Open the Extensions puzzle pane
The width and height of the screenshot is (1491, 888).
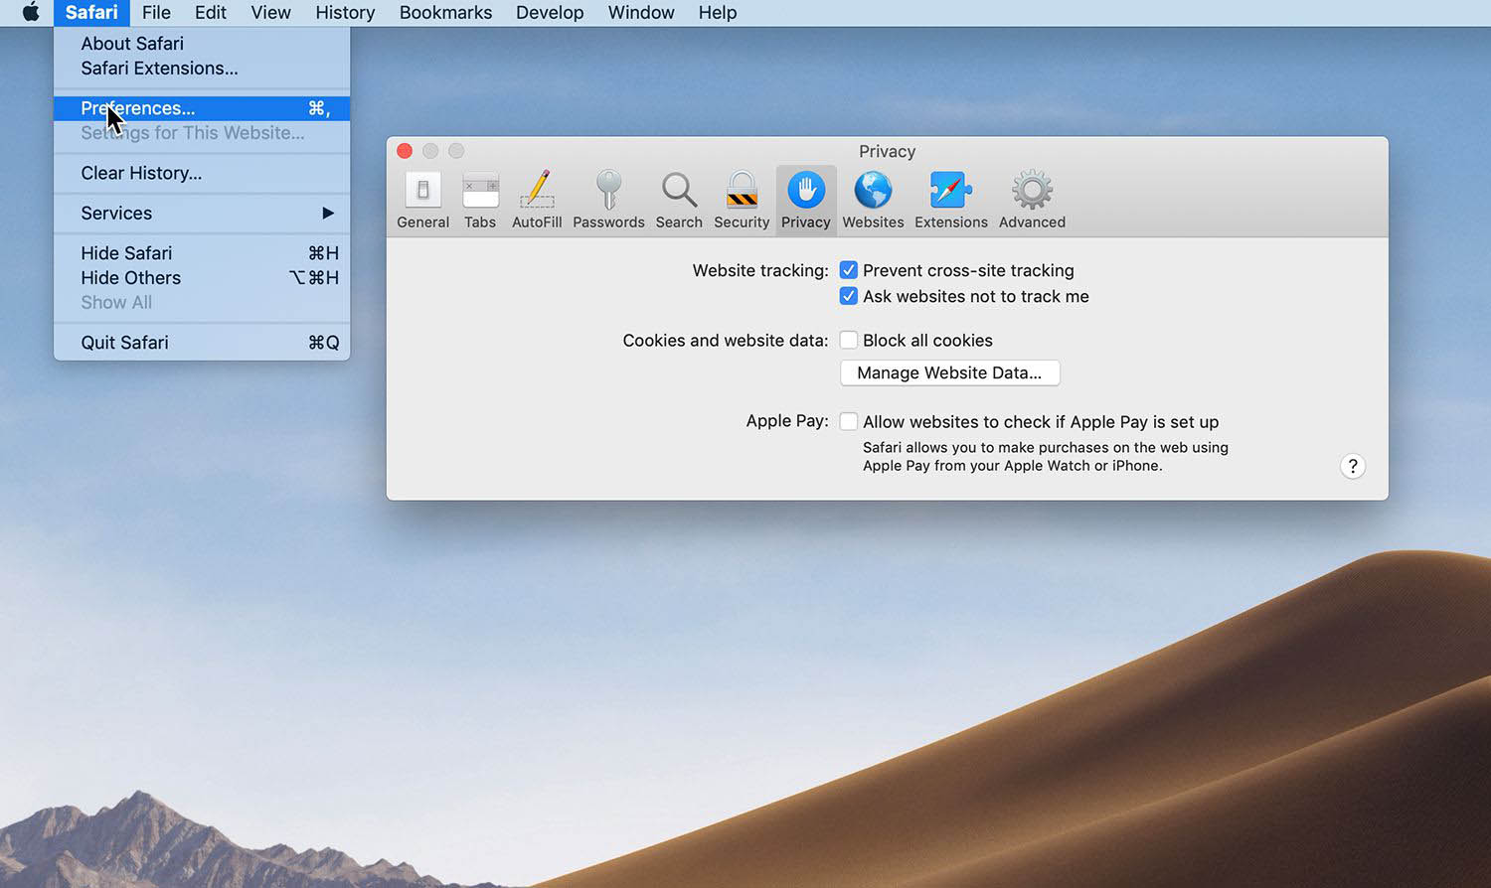pos(951,200)
